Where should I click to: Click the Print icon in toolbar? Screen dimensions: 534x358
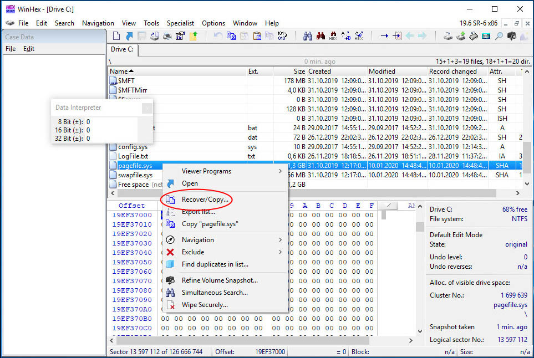pyautogui.click(x=167, y=35)
